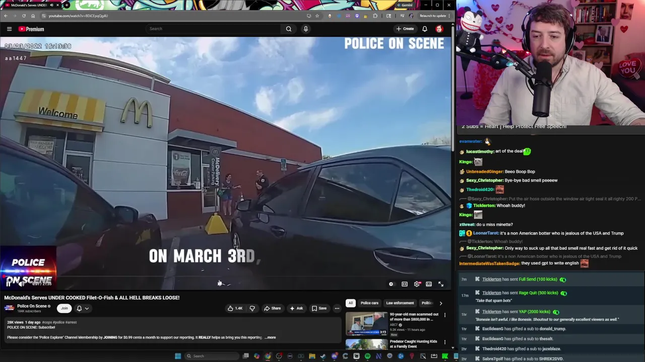This screenshot has height=362, width=645.
Task: Click the Create button in YouTube header
Action: point(405,29)
